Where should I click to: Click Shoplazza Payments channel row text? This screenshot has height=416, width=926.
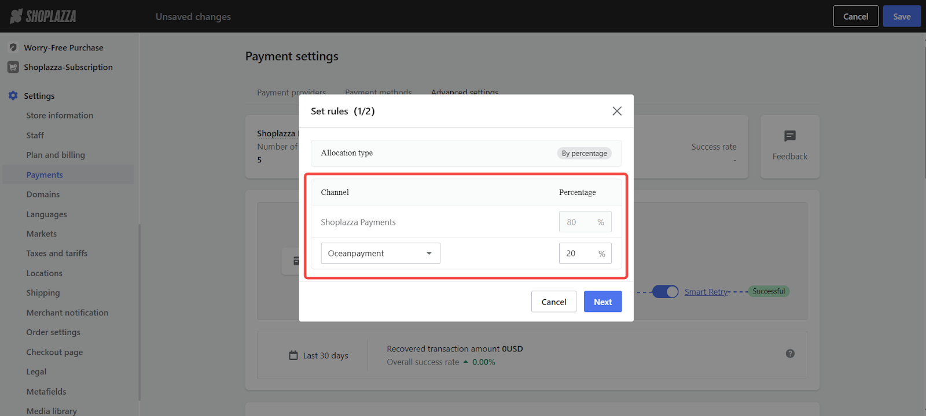[x=358, y=222]
